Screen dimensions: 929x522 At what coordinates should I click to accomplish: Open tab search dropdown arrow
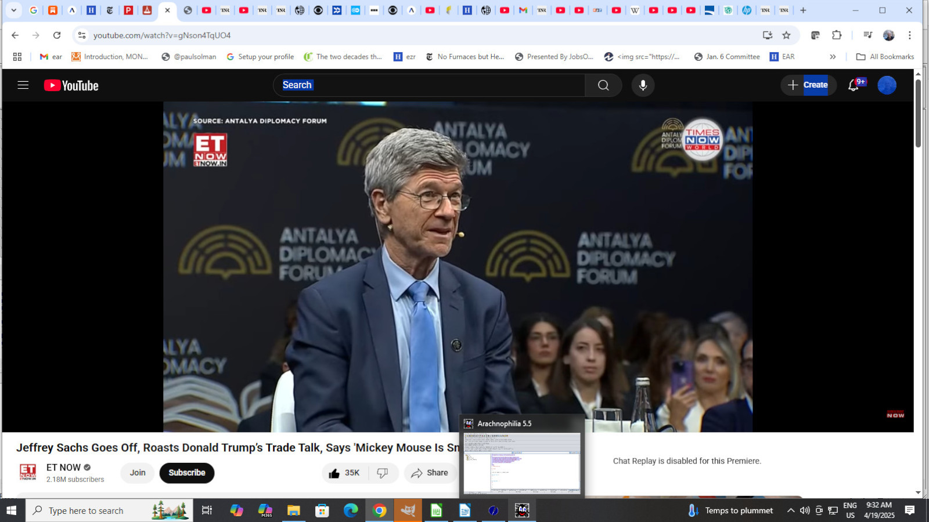pos(14,10)
